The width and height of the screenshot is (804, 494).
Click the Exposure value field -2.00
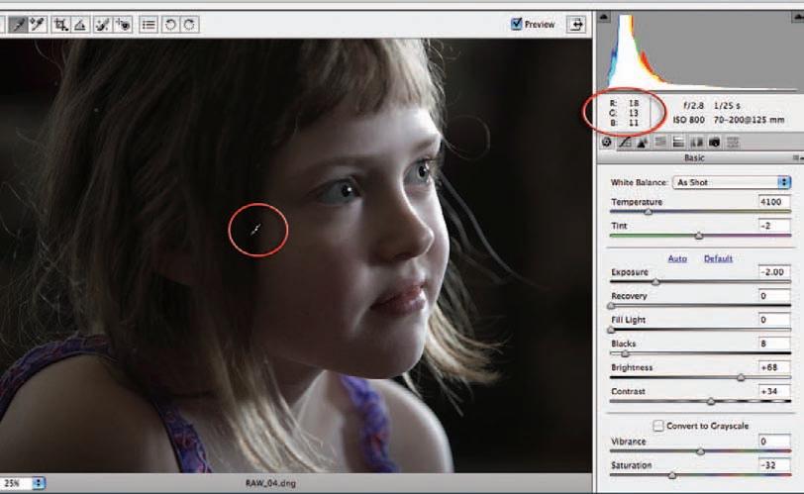[773, 271]
